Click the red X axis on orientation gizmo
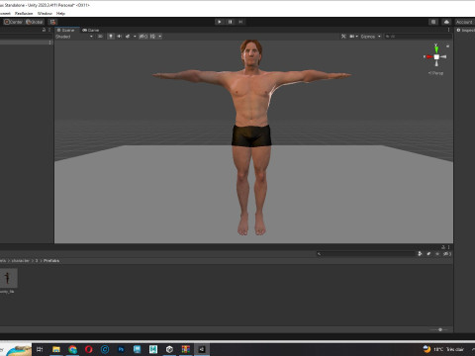This screenshot has width=475, height=356. click(x=428, y=56)
